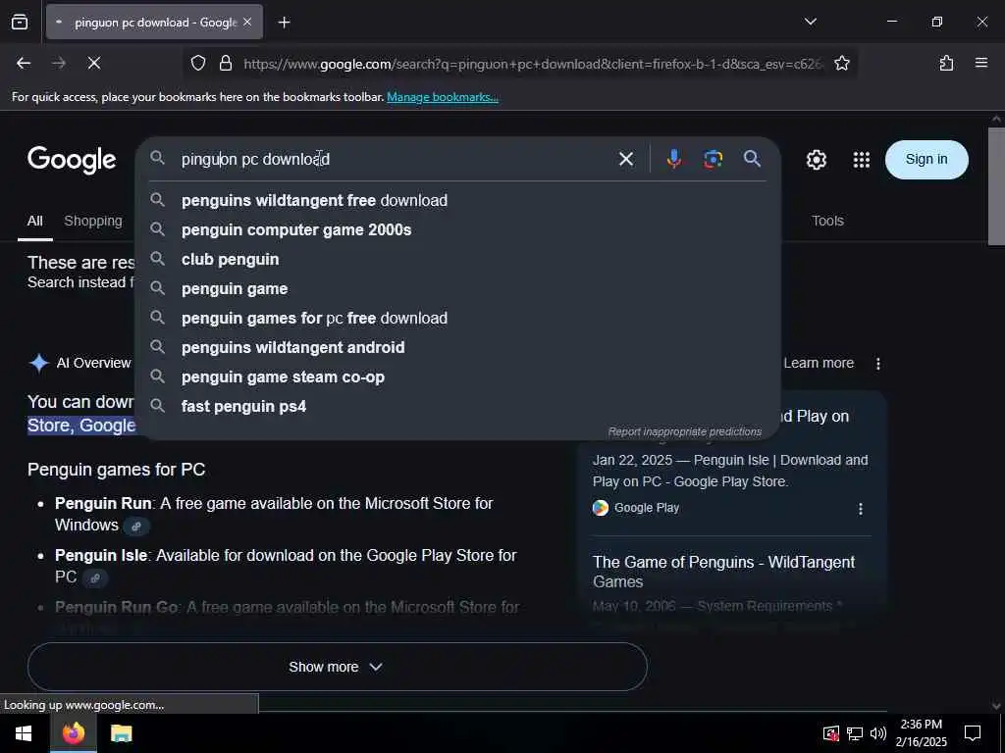Open Google quick settings gear
The height and width of the screenshot is (753, 1005).
(x=816, y=160)
